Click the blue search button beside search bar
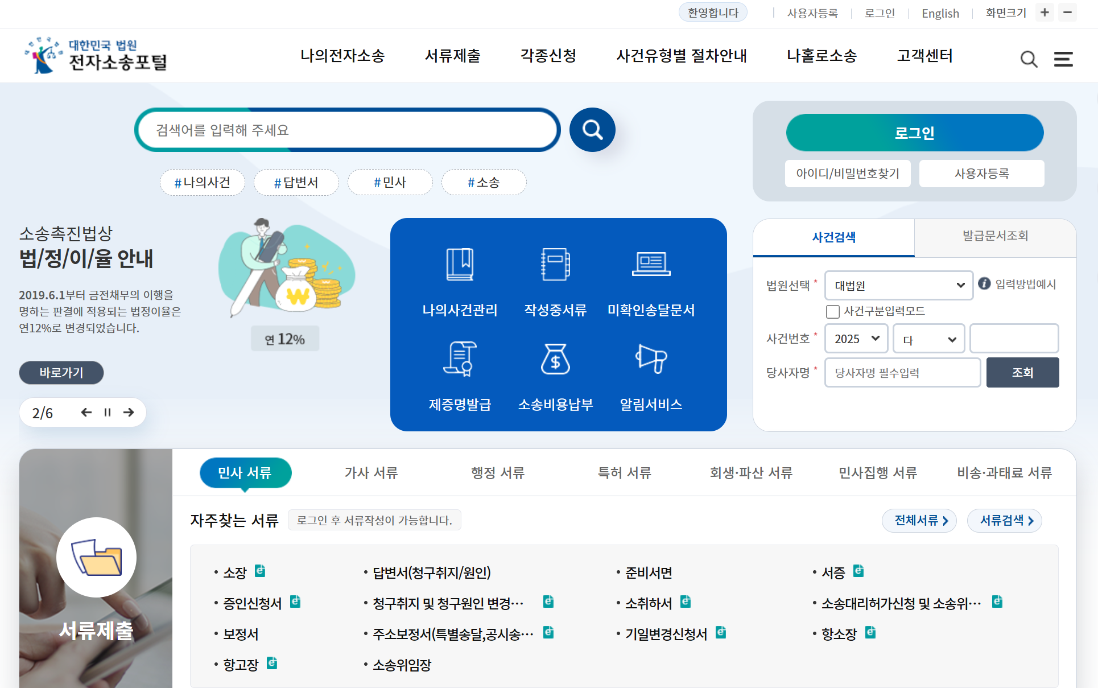 (x=592, y=130)
